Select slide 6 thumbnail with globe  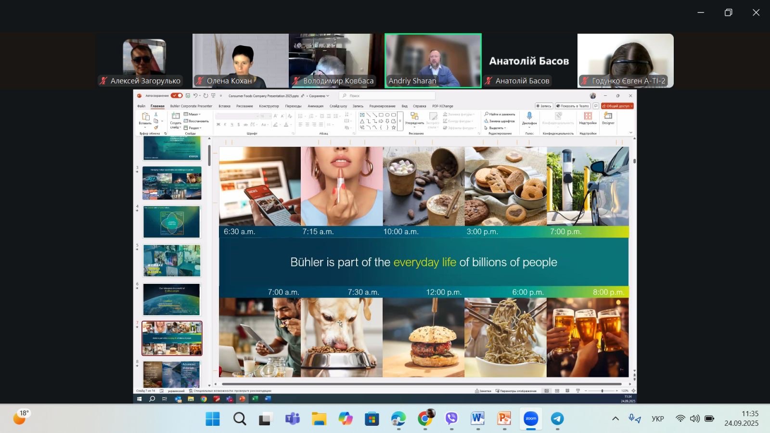pyautogui.click(x=172, y=299)
